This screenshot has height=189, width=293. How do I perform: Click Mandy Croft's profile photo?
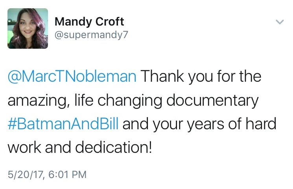pyautogui.click(x=28, y=29)
